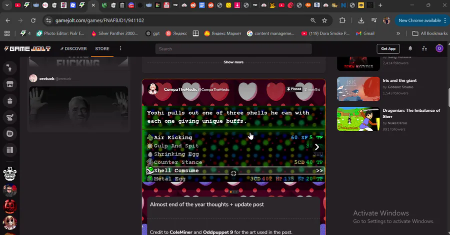Open the storefront icon in left sidebar
Viewport: 450px width, 235px height.
[10, 84]
